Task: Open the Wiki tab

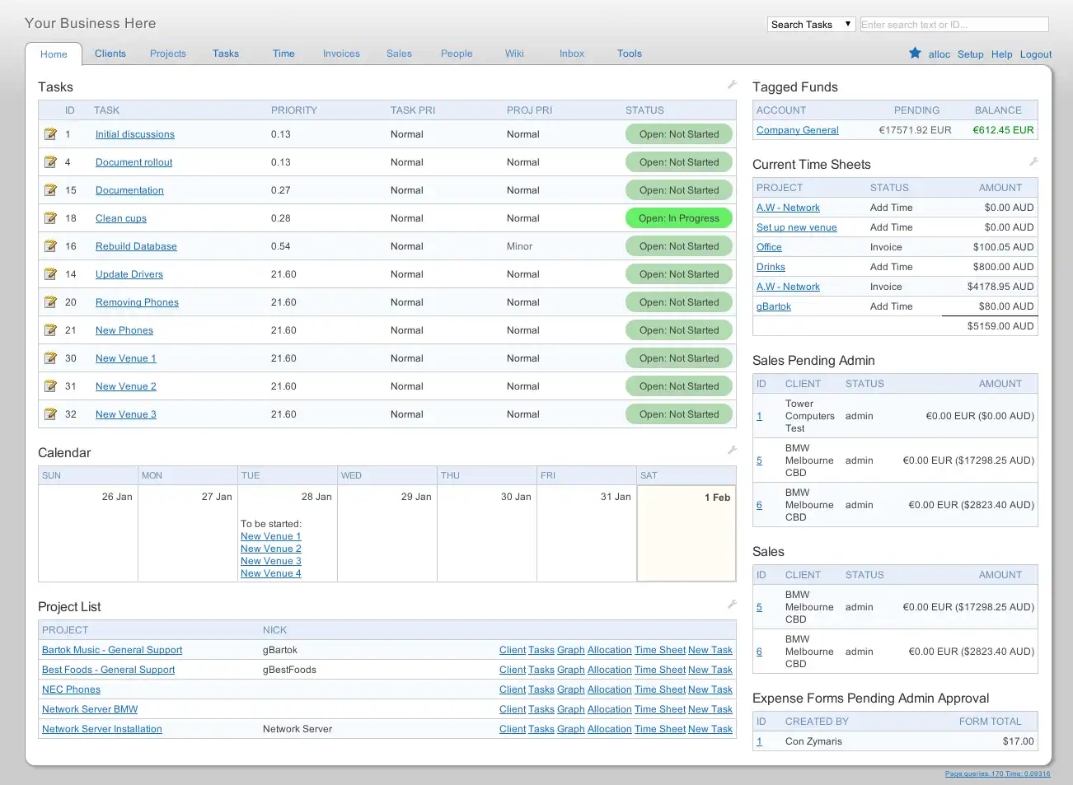Action: (514, 54)
